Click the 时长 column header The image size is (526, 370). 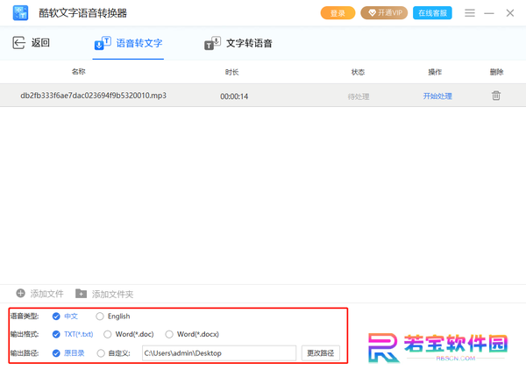231,72
